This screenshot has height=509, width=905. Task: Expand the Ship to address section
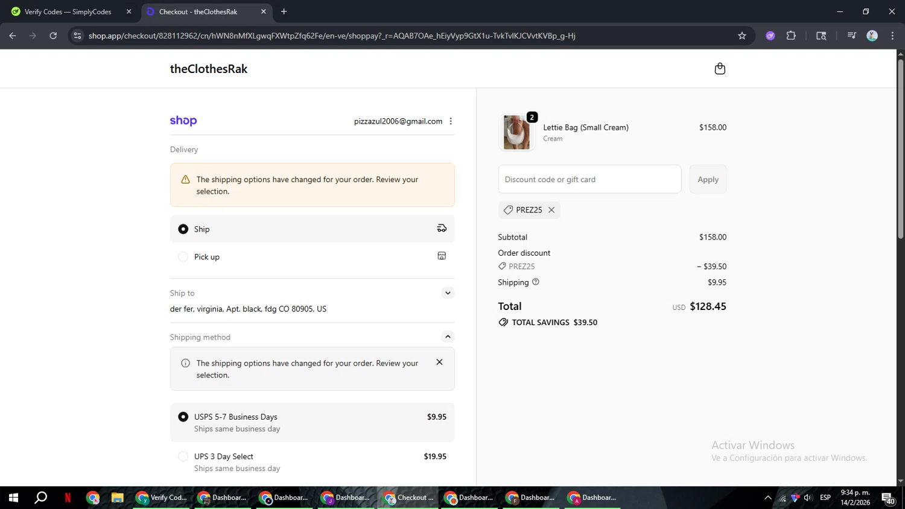[448, 293]
